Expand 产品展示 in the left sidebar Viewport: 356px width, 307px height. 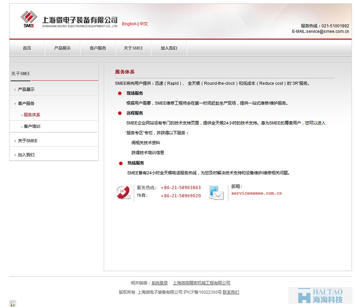[26, 90]
